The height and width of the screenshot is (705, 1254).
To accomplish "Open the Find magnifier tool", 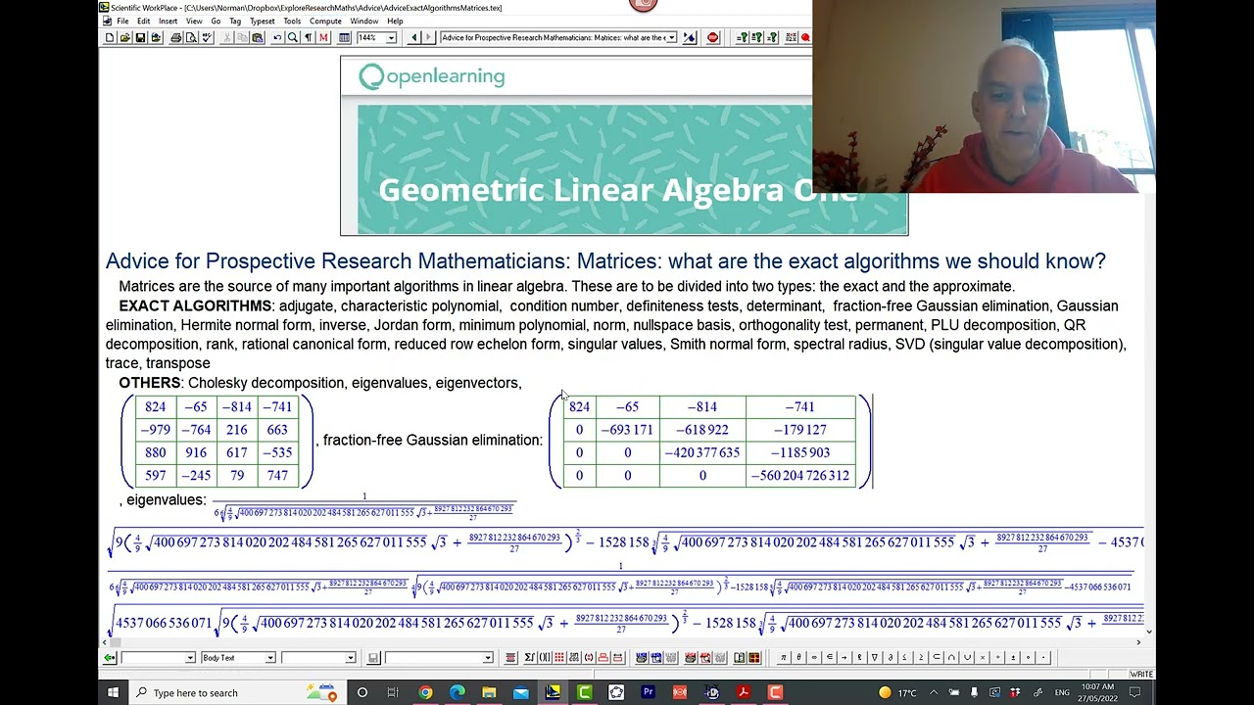I will click(293, 37).
